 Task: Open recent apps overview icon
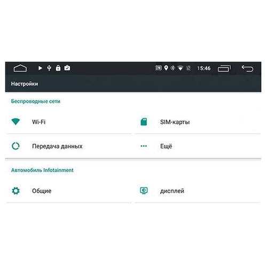point(224,68)
